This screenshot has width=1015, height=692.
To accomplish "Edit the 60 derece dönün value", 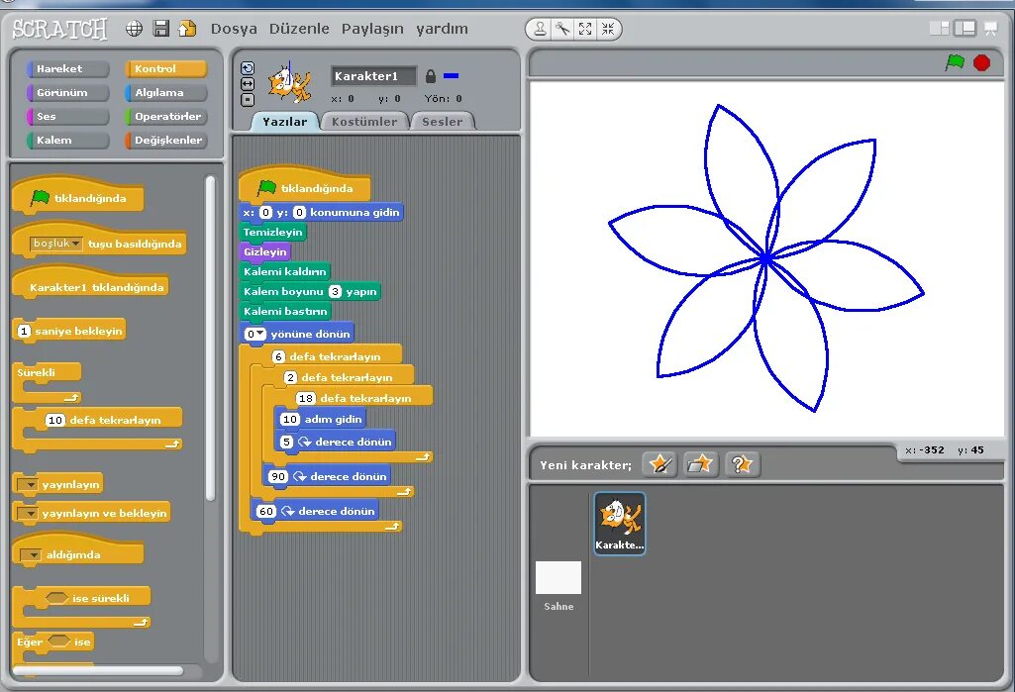I will [x=266, y=512].
